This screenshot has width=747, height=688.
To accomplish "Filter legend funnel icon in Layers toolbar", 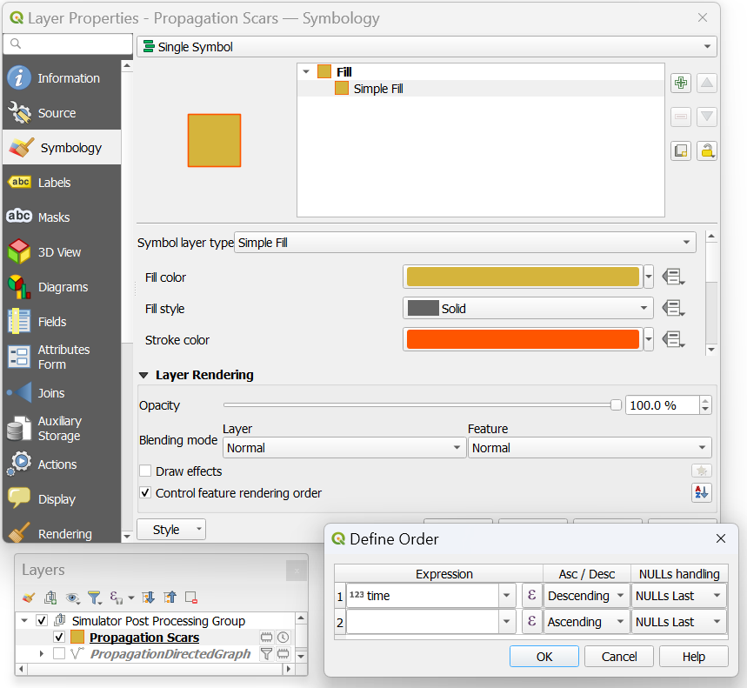I will click(x=95, y=598).
